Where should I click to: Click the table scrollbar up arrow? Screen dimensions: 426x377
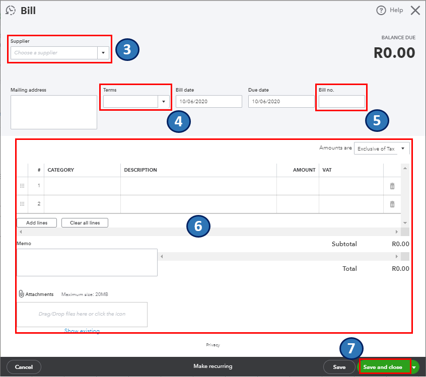point(405,169)
